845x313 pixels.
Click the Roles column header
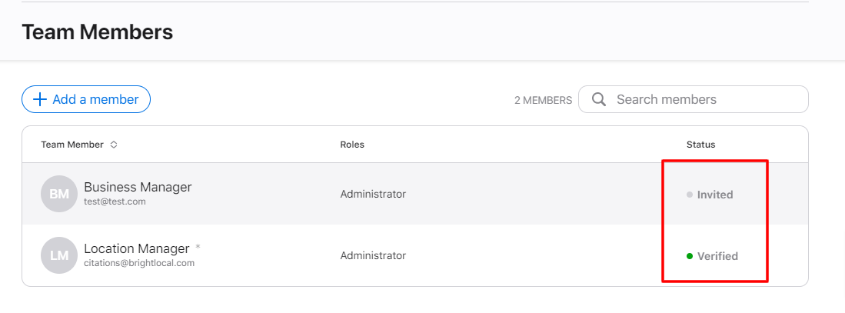(352, 145)
